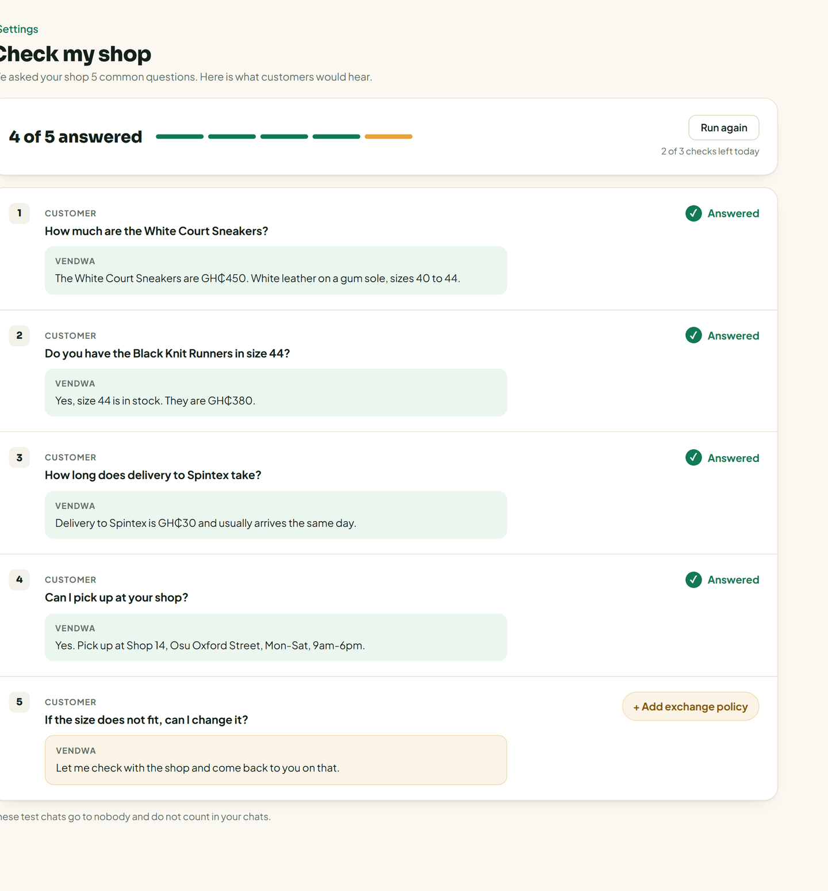Select question number 4 badge
828x891 pixels.
click(20, 579)
